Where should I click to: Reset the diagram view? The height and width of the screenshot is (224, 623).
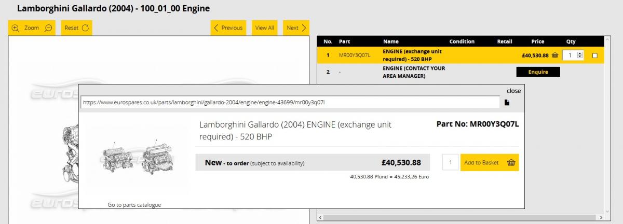76,28
